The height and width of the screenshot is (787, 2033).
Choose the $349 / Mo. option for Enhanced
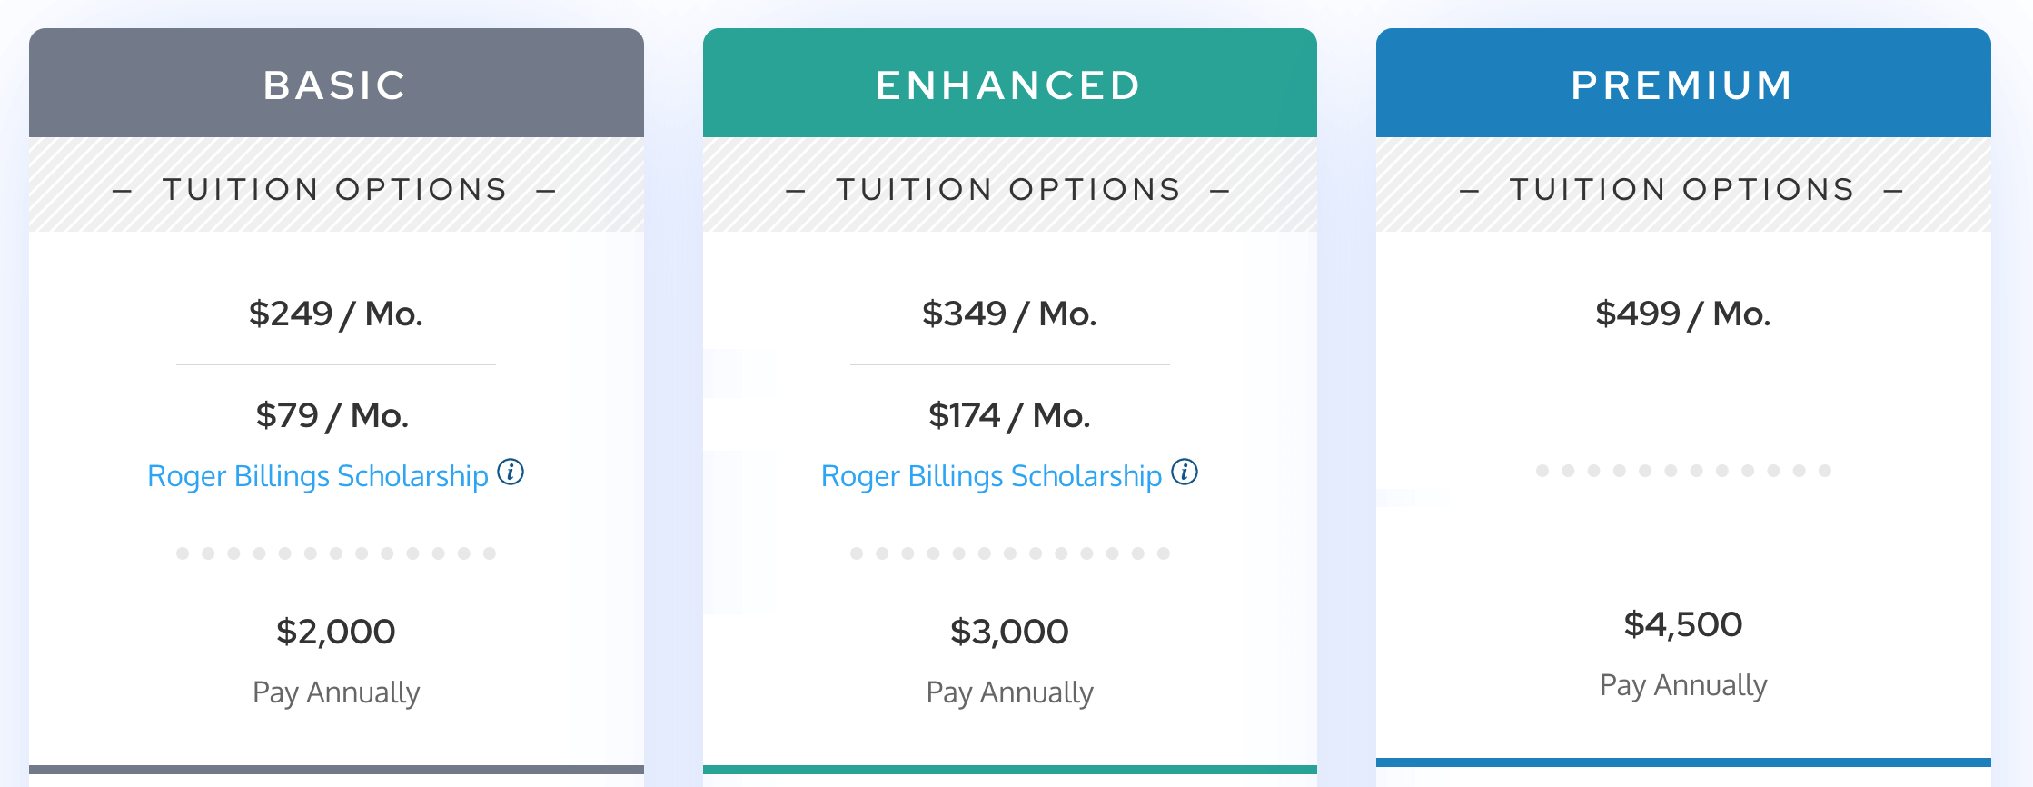point(1009,313)
